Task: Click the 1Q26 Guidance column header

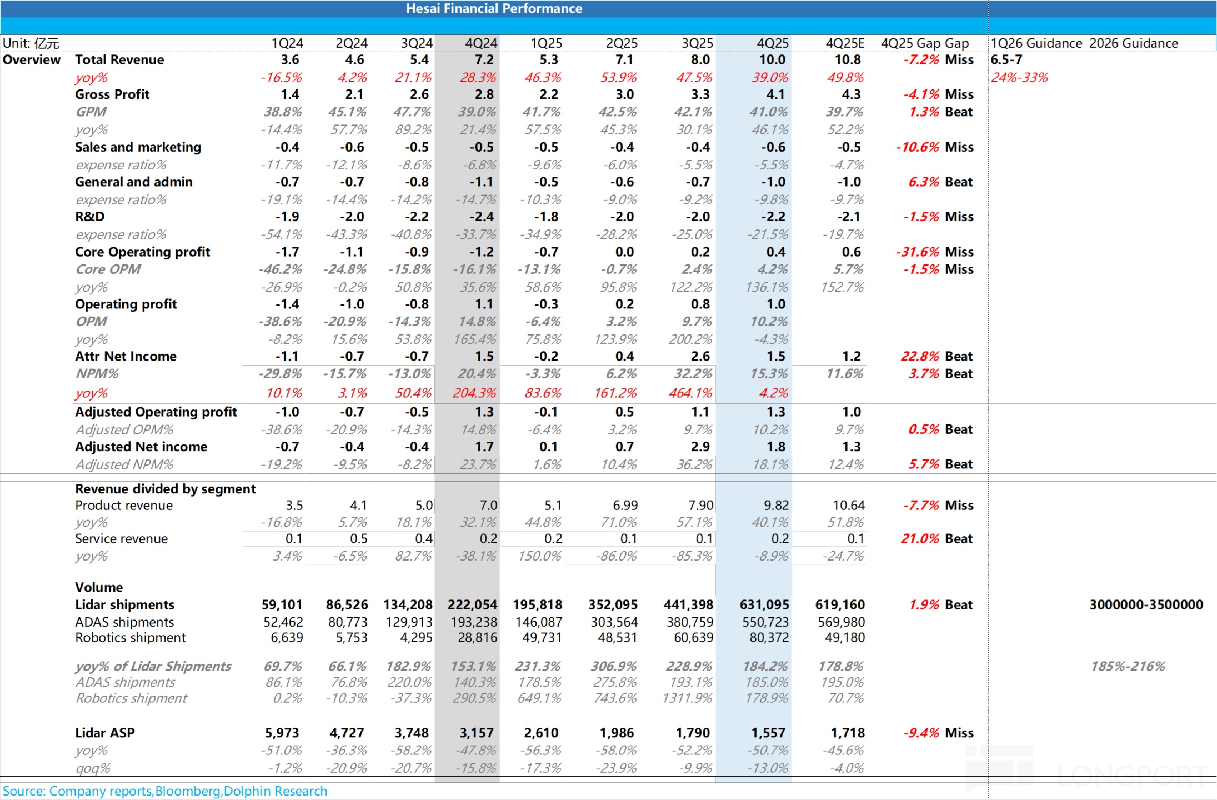Action: coord(1036,43)
